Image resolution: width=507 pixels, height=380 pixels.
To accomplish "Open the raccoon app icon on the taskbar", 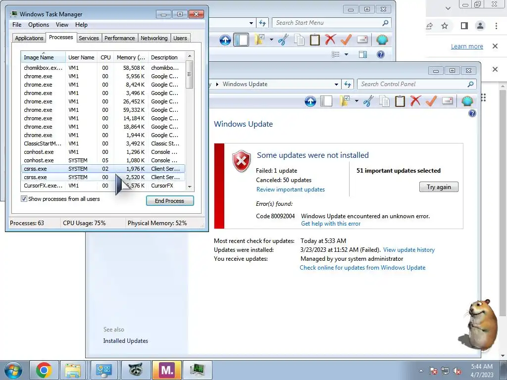I will coord(136,370).
